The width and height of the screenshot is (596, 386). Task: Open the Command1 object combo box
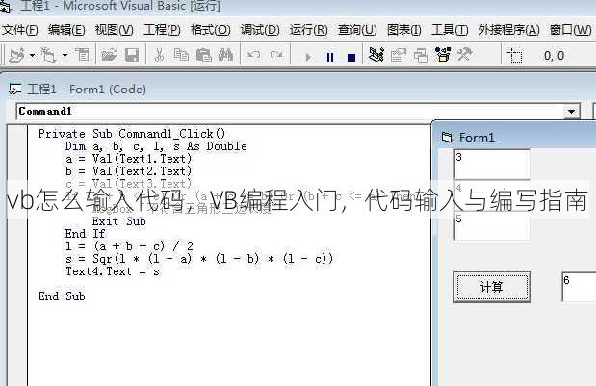[298, 112]
